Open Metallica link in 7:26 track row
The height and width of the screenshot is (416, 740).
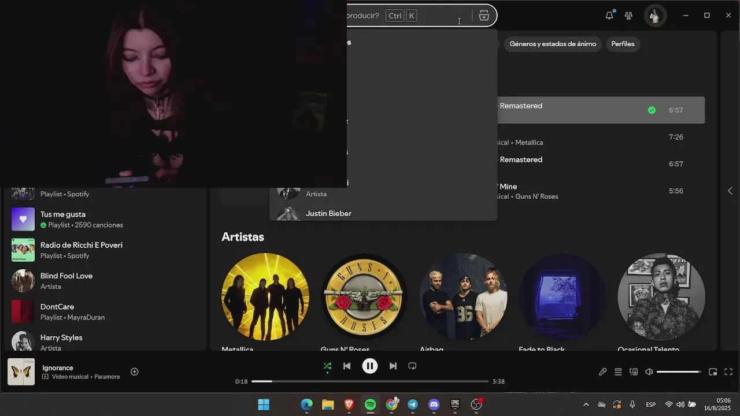pos(529,142)
